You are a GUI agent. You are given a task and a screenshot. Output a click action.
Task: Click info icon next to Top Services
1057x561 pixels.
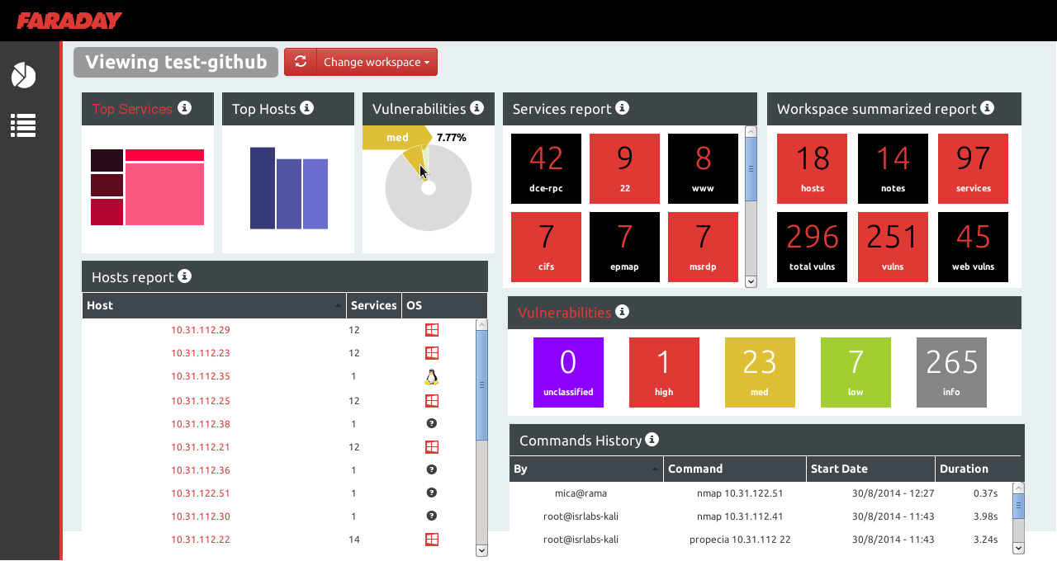coord(185,108)
